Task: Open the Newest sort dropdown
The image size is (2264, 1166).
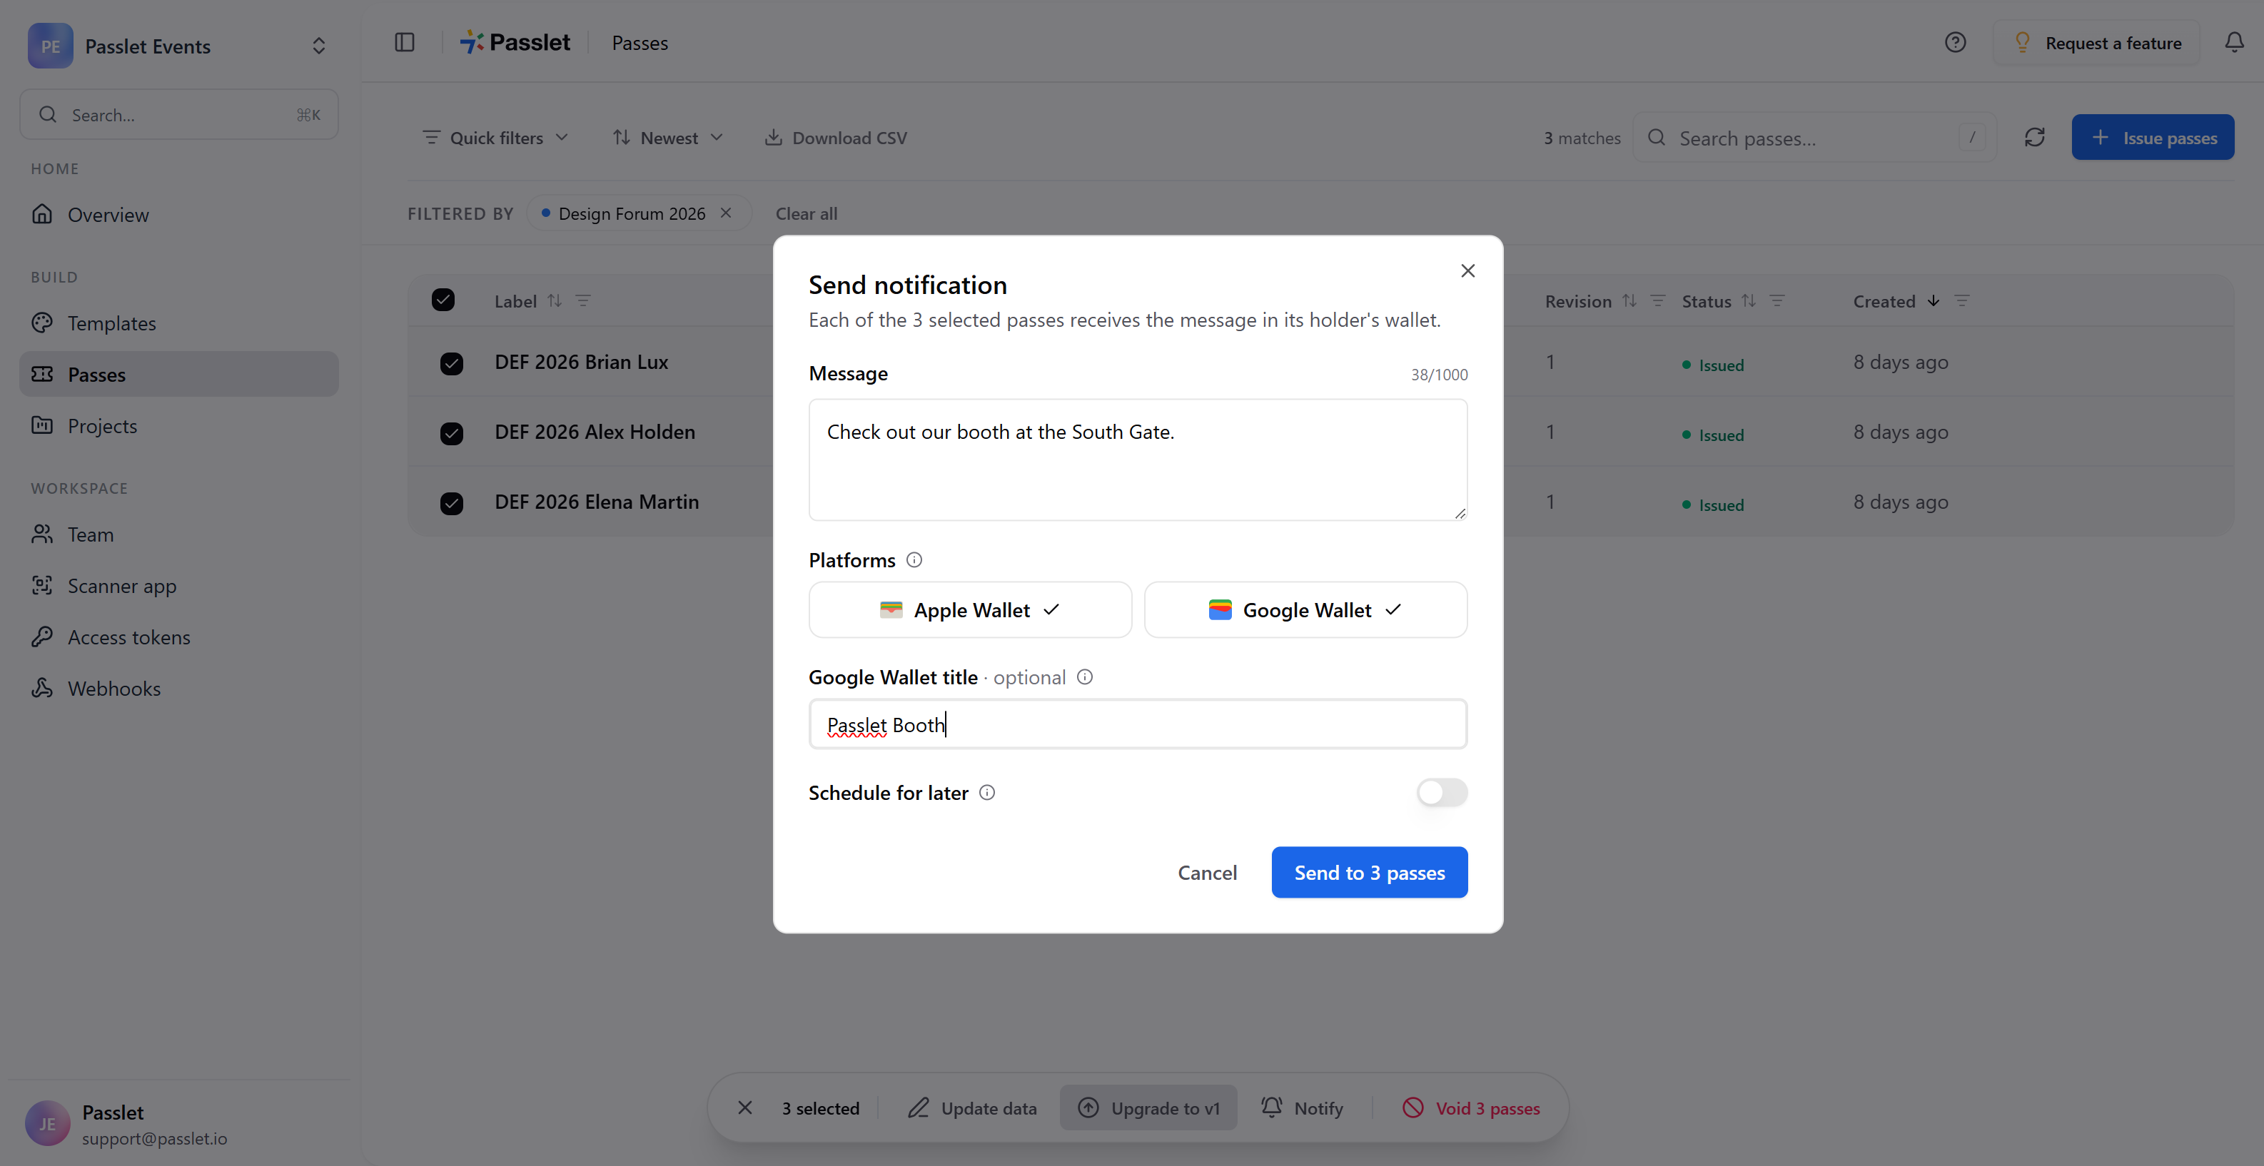Action: point(668,138)
